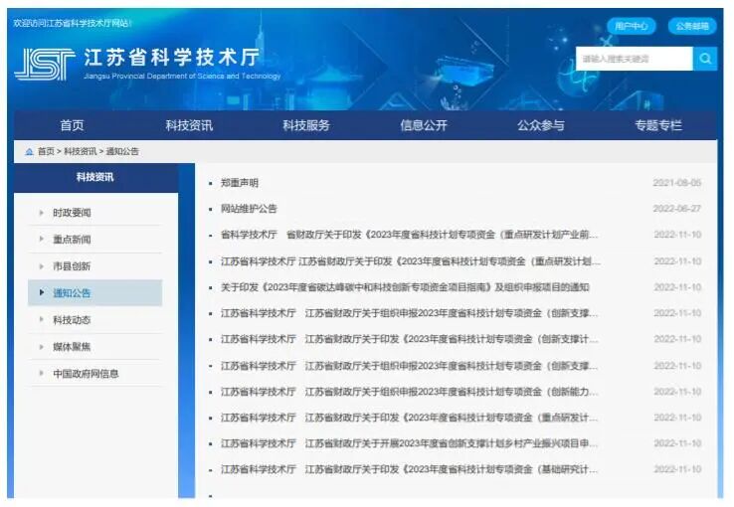This screenshot has height=507, width=734.
Task: Select 市县创新 in sidebar
Action: coord(72,266)
